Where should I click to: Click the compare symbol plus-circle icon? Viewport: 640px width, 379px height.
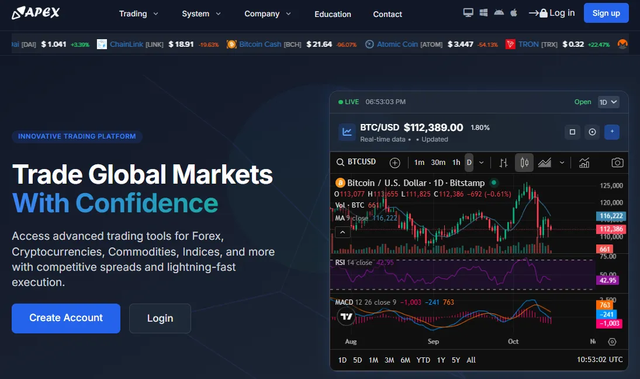pos(395,163)
